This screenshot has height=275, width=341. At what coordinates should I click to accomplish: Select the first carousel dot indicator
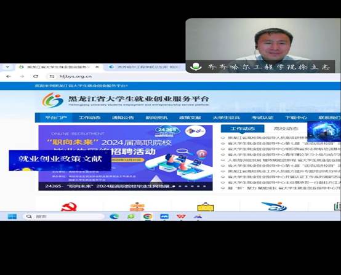pos(174,186)
